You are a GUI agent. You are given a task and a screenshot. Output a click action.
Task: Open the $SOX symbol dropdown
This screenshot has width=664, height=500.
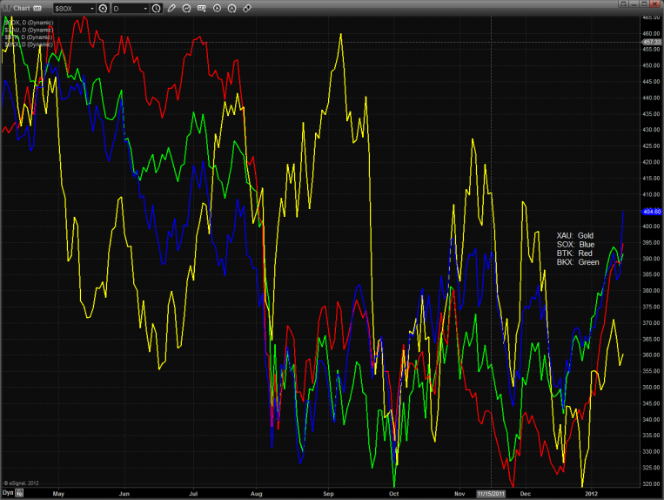[x=92, y=9]
